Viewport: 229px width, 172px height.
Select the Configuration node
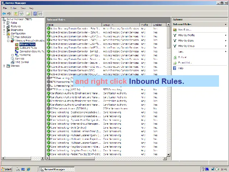pyautogui.click(x=18, y=33)
